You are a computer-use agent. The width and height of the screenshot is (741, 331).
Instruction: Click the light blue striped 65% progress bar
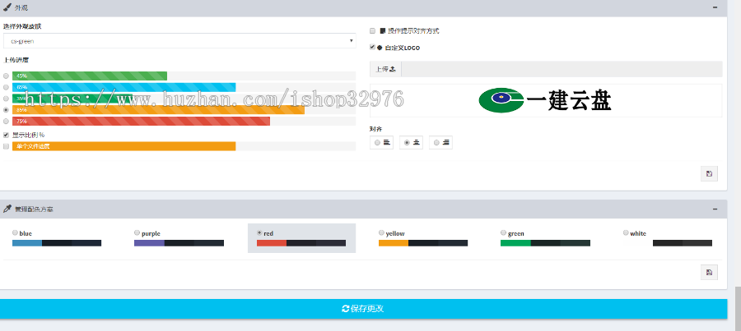click(123, 87)
